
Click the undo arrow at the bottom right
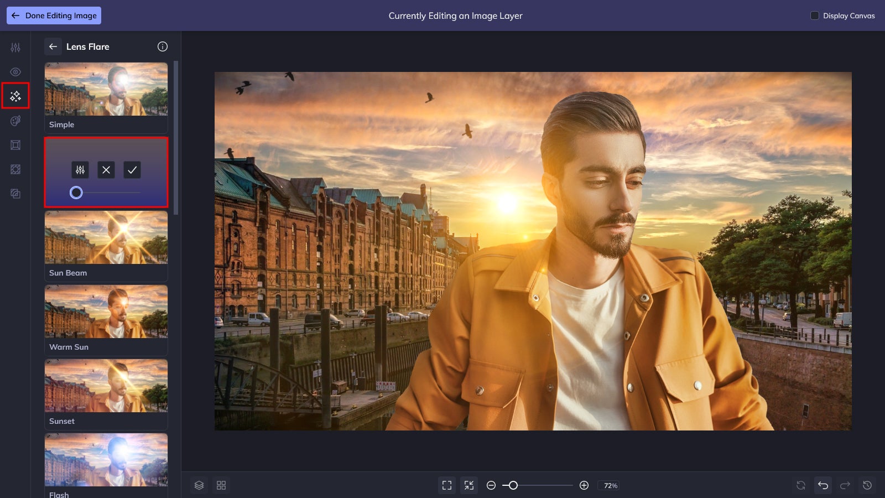click(824, 485)
